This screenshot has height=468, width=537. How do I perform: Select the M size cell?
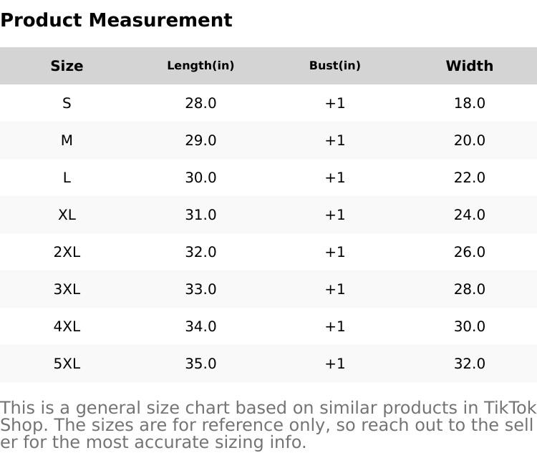pyautogui.click(x=67, y=140)
